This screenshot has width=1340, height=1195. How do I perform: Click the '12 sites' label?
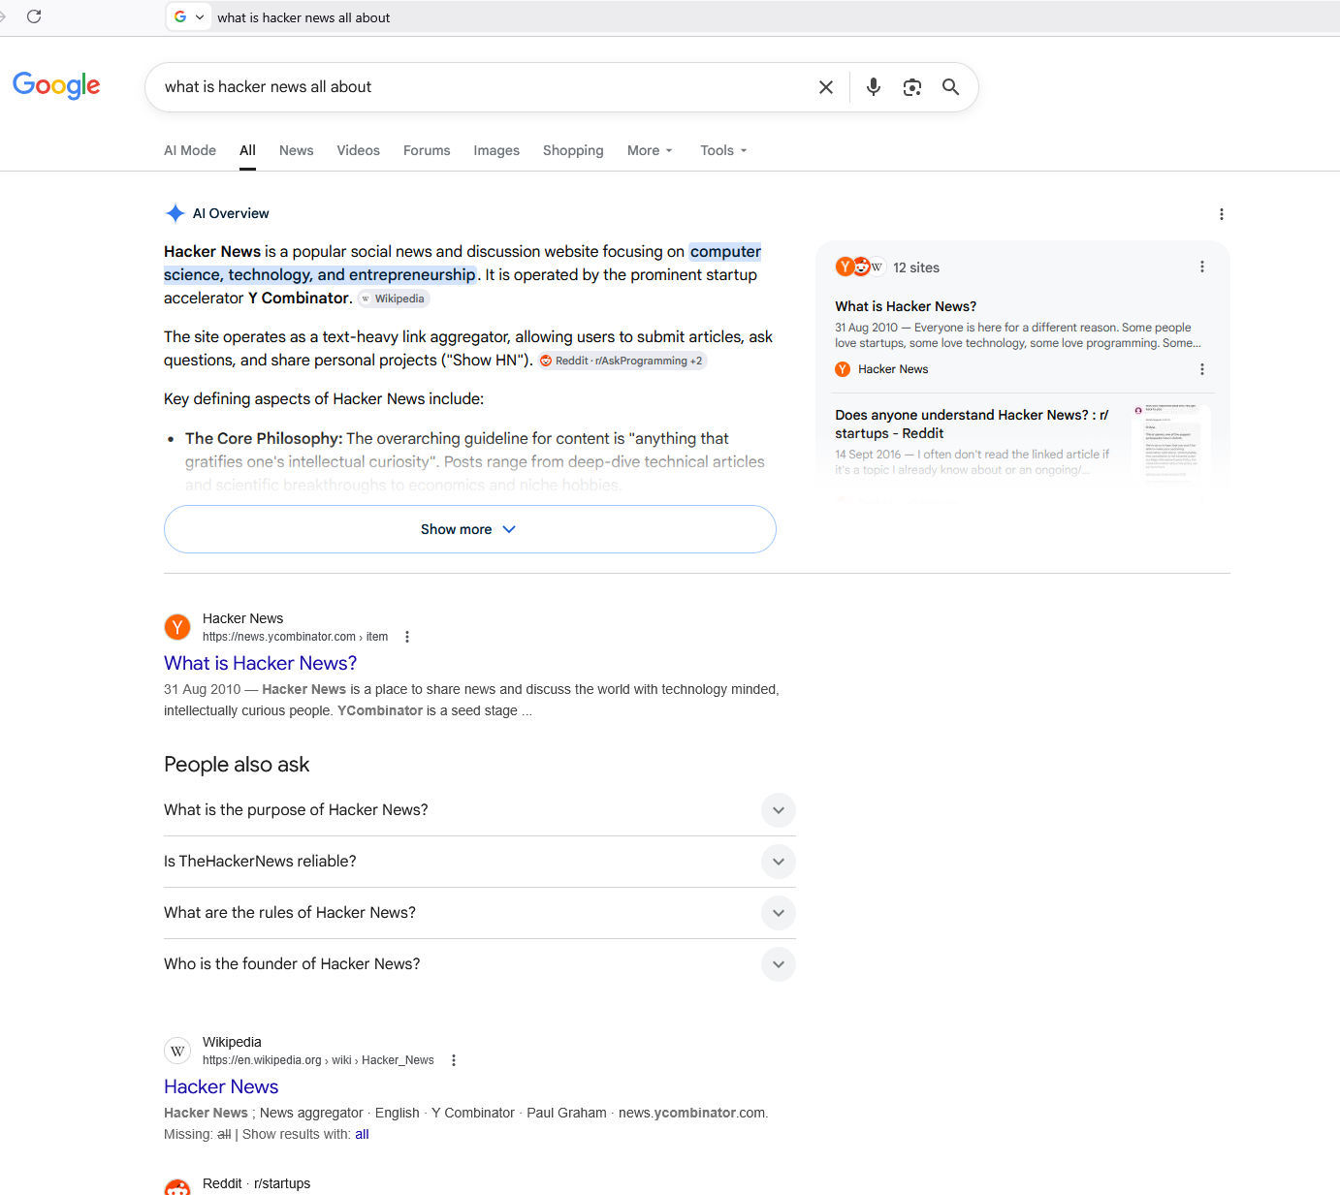916,267
